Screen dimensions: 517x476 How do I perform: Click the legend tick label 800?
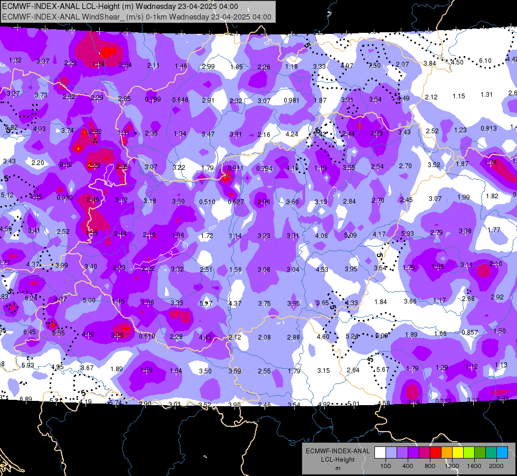430,466
